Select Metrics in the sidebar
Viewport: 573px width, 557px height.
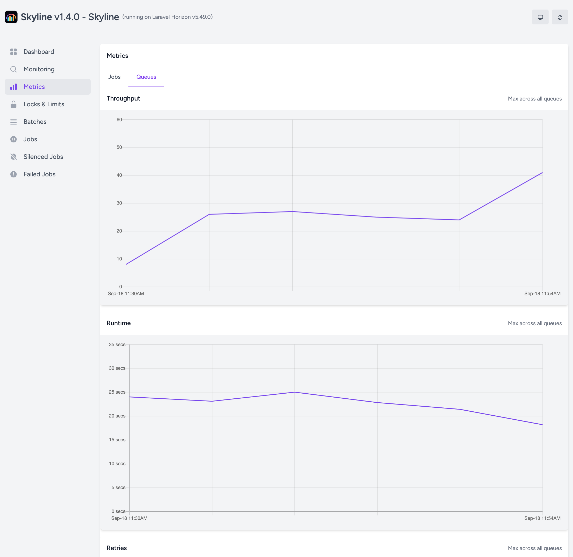coord(48,87)
